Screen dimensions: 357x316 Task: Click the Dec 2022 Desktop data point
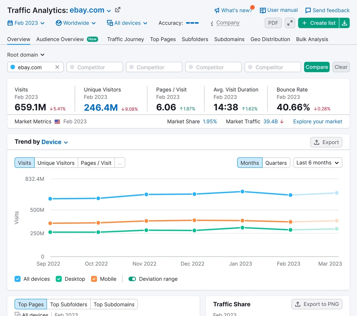coord(194,230)
